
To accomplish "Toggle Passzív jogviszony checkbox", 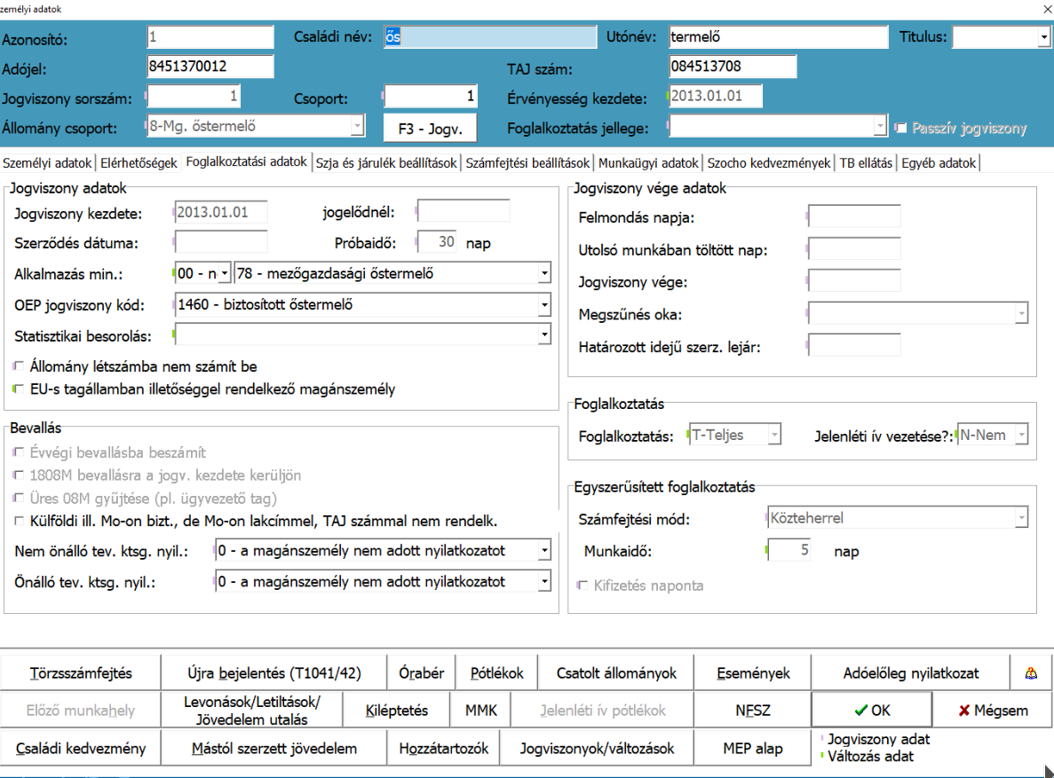I will 901,128.
